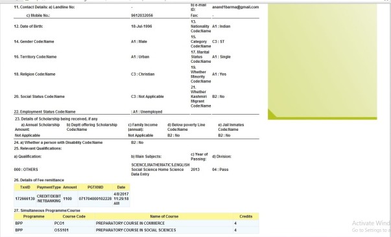This screenshot has width=391, height=237.
Task: Click the PGTXNID column header
Action: coord(95,187)
